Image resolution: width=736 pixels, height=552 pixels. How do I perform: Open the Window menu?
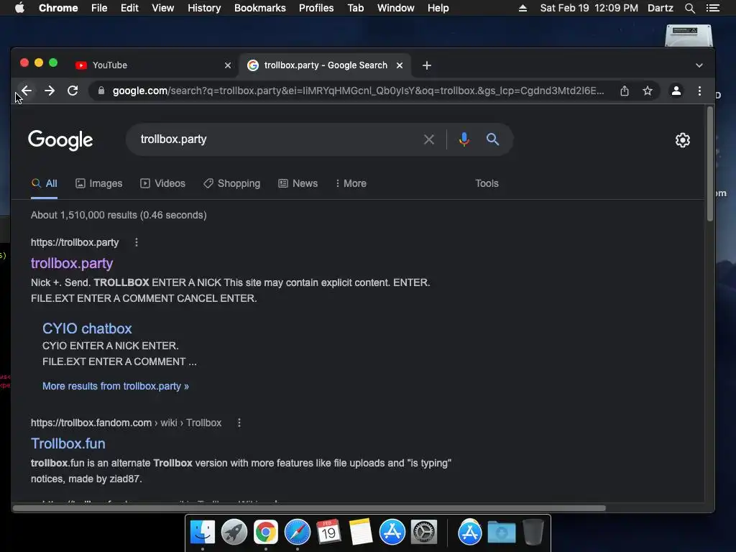click(396, 8)
